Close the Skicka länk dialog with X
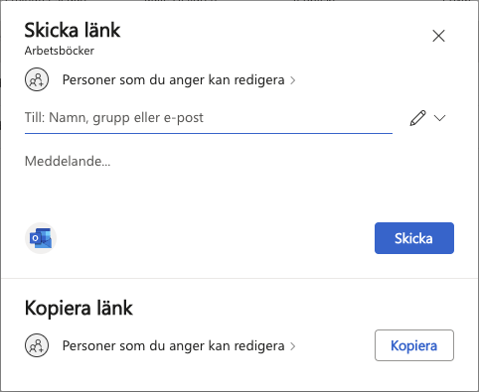 pyautogui.click(x=438, y=36)
